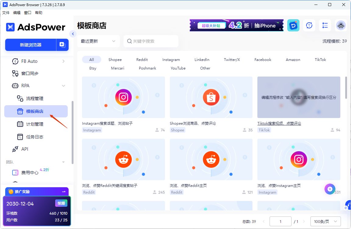Screen dimensions: 351x229
Task: Focus the 关键字搜索 search field
Action: 151,41
